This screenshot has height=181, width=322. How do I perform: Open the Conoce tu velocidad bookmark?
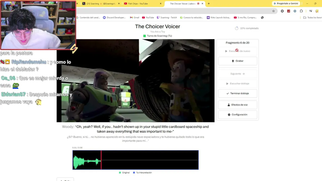point(191,18)
